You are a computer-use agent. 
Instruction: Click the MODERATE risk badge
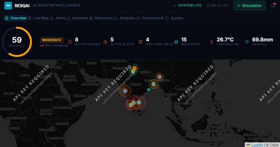pos(52,40)
